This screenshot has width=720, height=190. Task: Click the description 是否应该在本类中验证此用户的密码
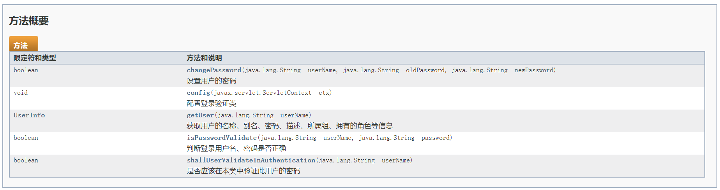click(x=244, y=171)
